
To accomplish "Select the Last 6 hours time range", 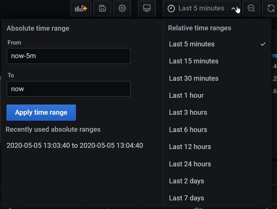I will (x=188, y=130).
